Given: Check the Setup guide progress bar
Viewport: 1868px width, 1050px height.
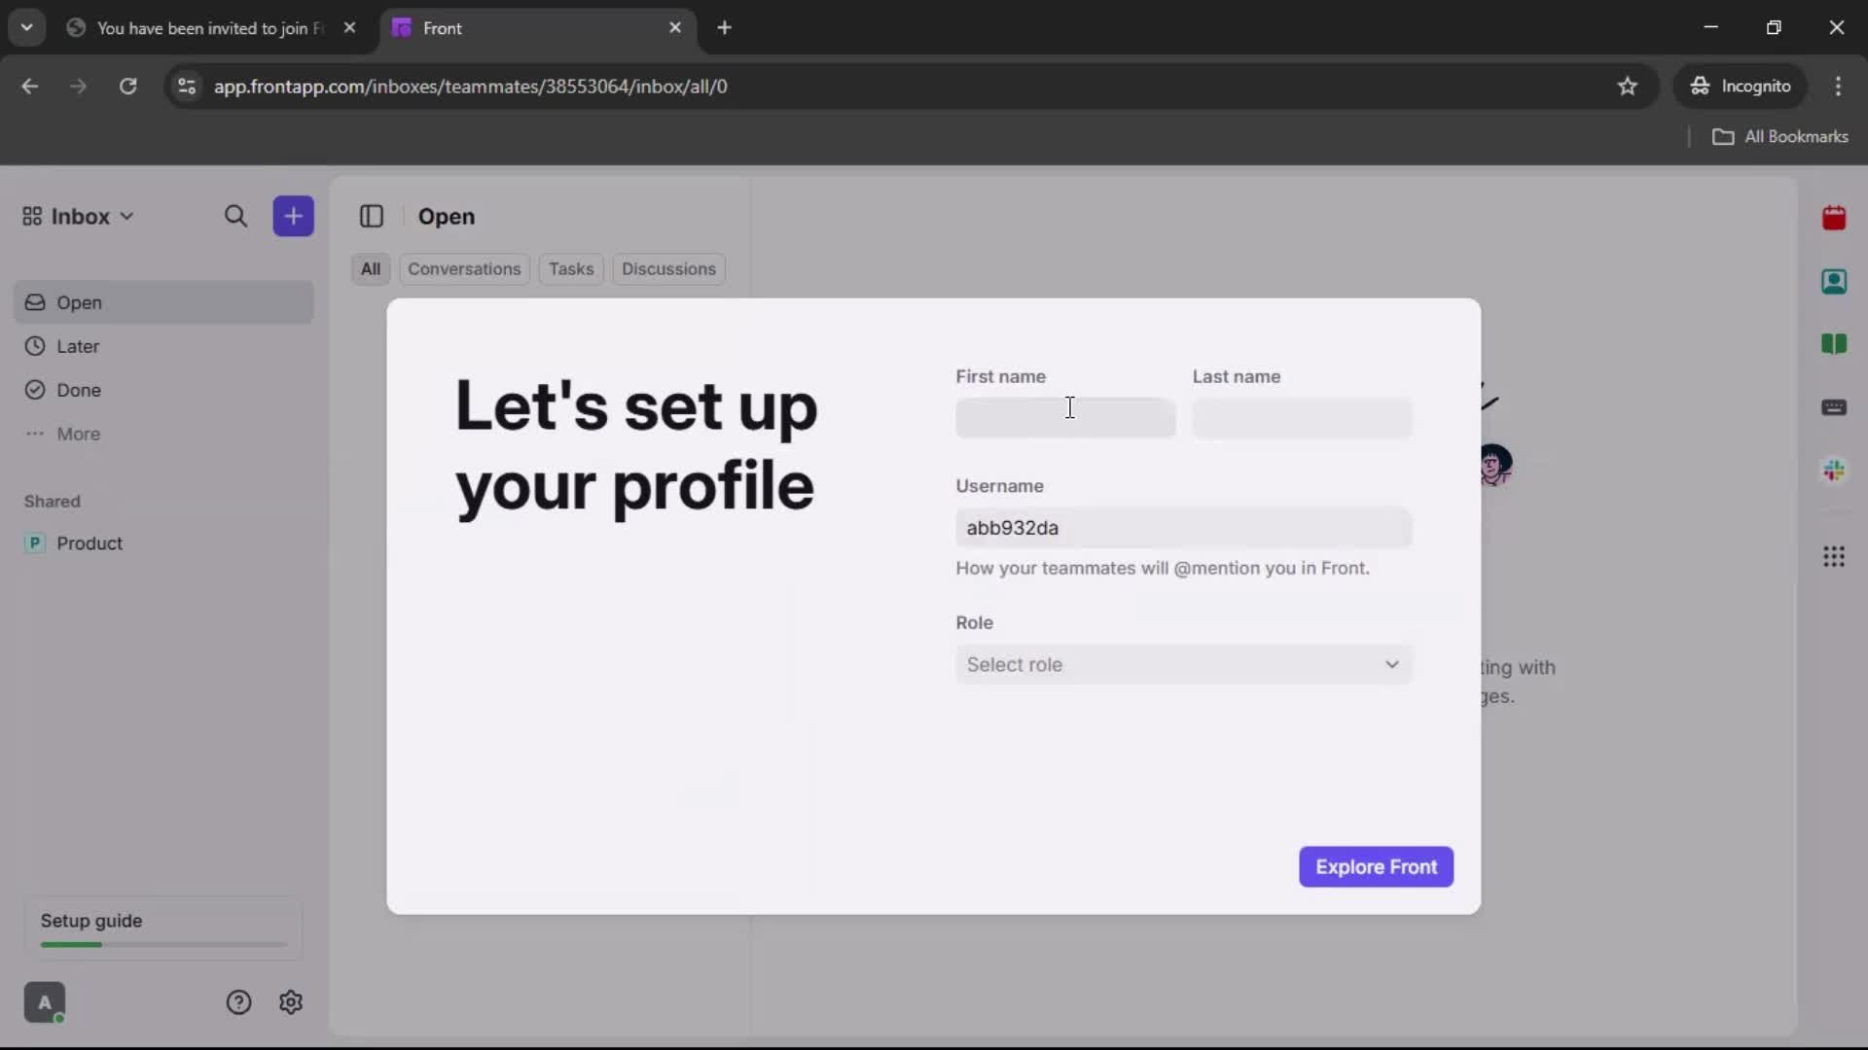Looking at the screenshot, I should (x=162, y=944).
